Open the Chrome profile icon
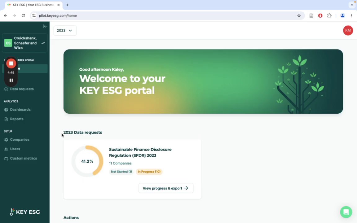Viewport: 357px width, 223px height. (342, 15)
